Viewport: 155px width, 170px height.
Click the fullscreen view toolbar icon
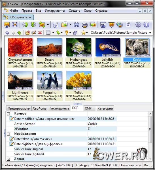pos(15,24)
